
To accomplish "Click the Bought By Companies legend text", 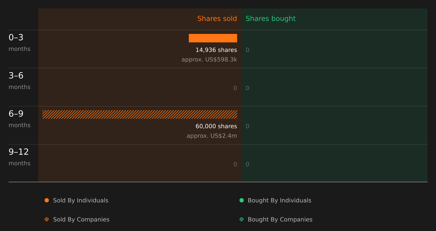I will 280,219.
